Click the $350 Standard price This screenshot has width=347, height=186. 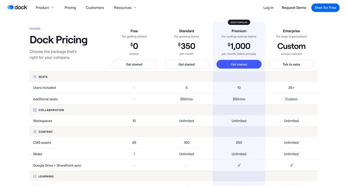pyautogui.click(x=187, y=46)
